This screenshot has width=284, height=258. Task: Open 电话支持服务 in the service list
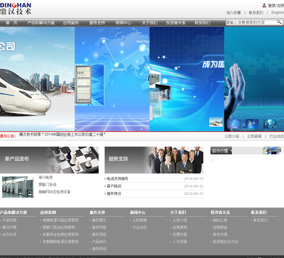coord(117,179)
